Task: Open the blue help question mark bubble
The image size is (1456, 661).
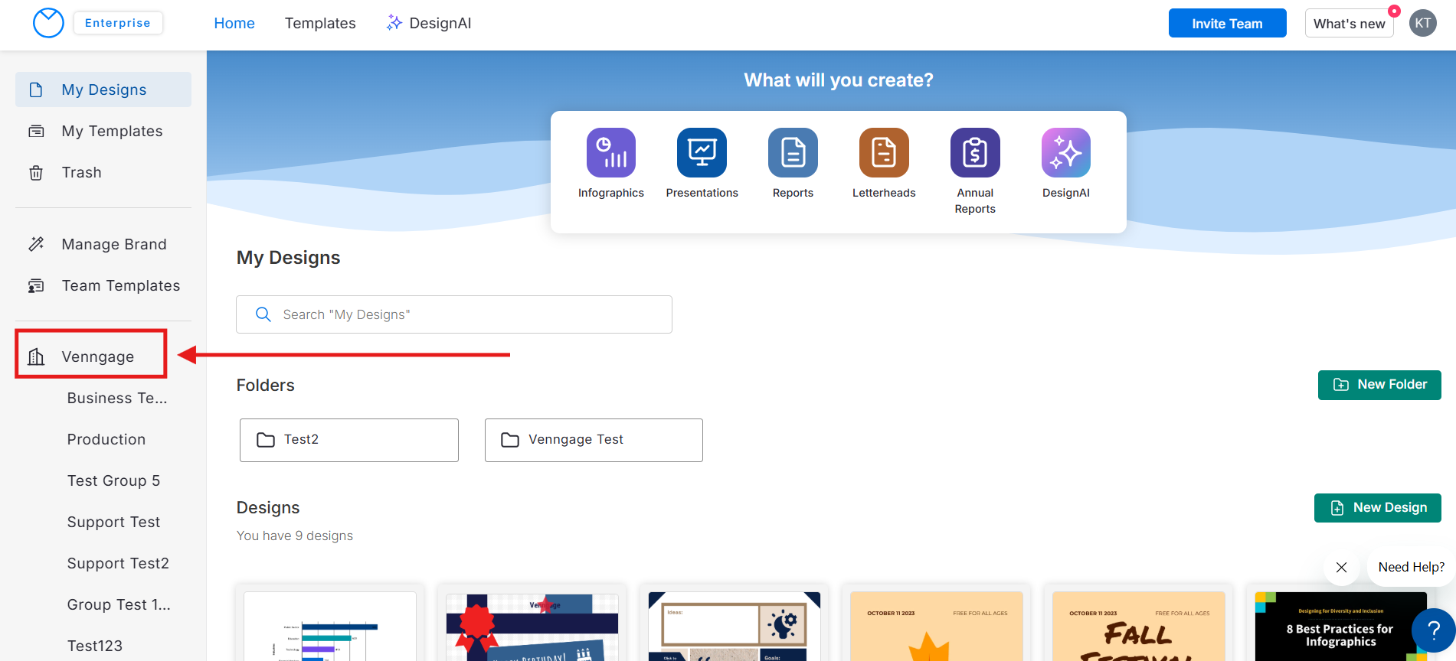Action: pyautogui.click(x=1433, y=630)
